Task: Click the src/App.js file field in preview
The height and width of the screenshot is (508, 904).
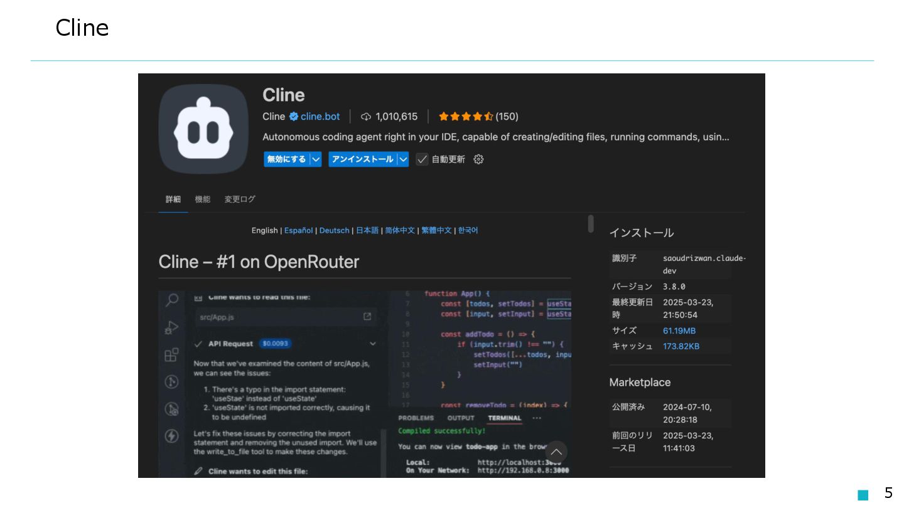Action: coord(286,317)
